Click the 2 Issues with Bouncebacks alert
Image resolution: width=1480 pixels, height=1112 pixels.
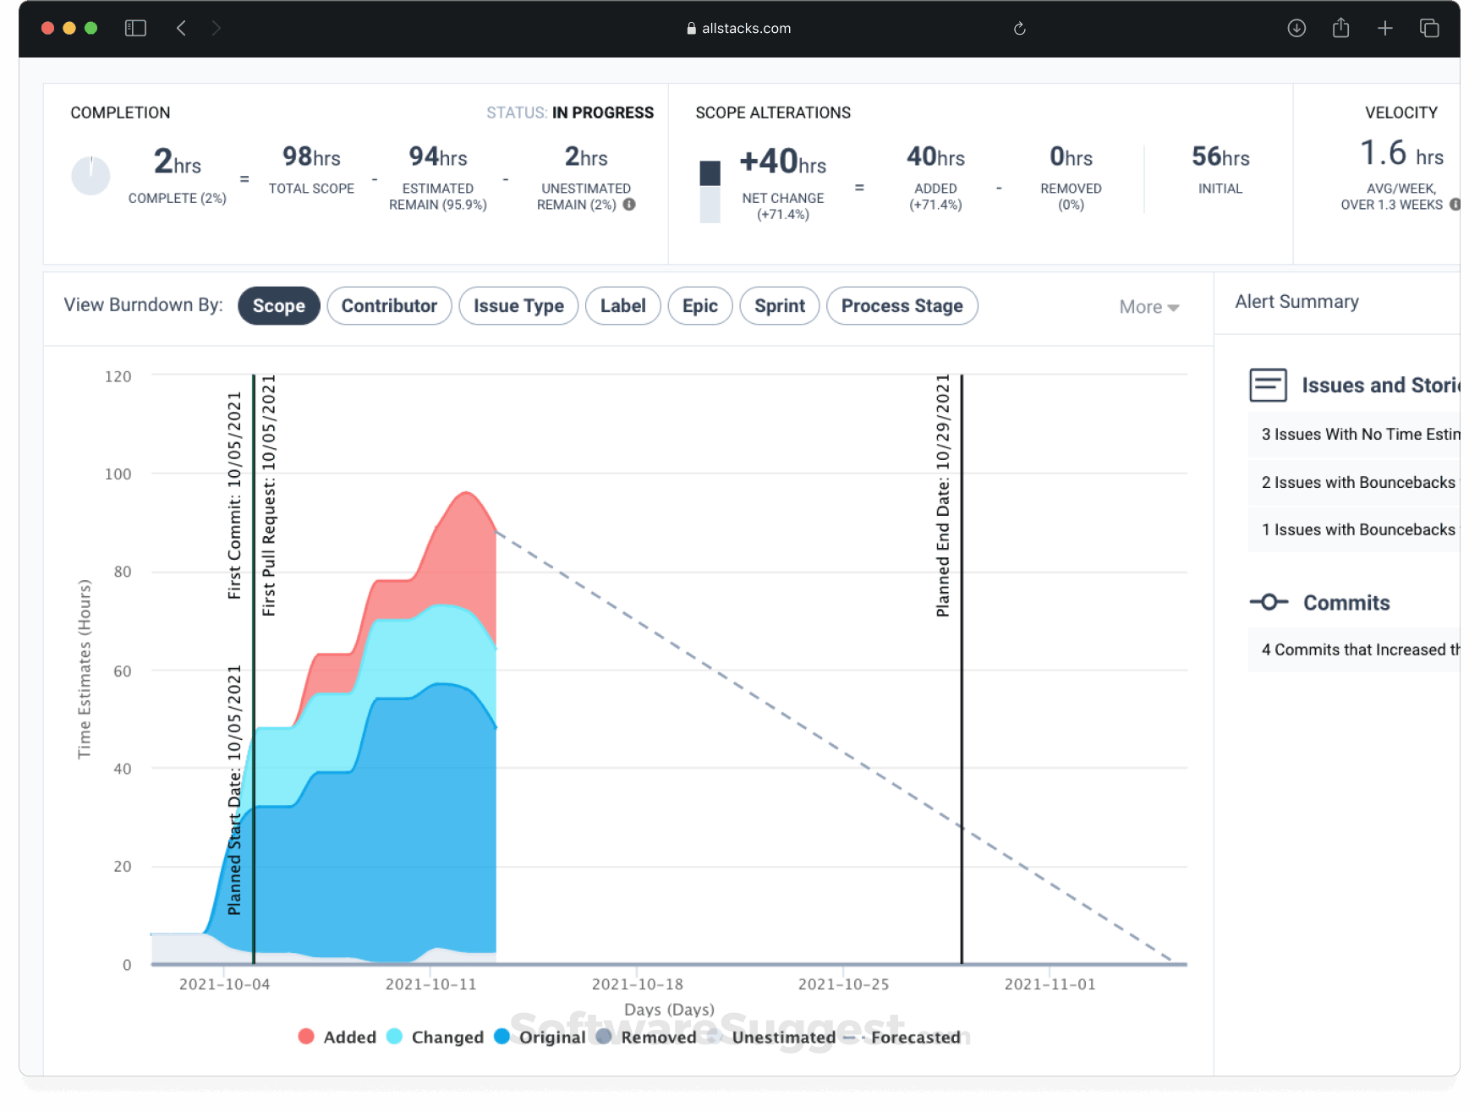1354,482
